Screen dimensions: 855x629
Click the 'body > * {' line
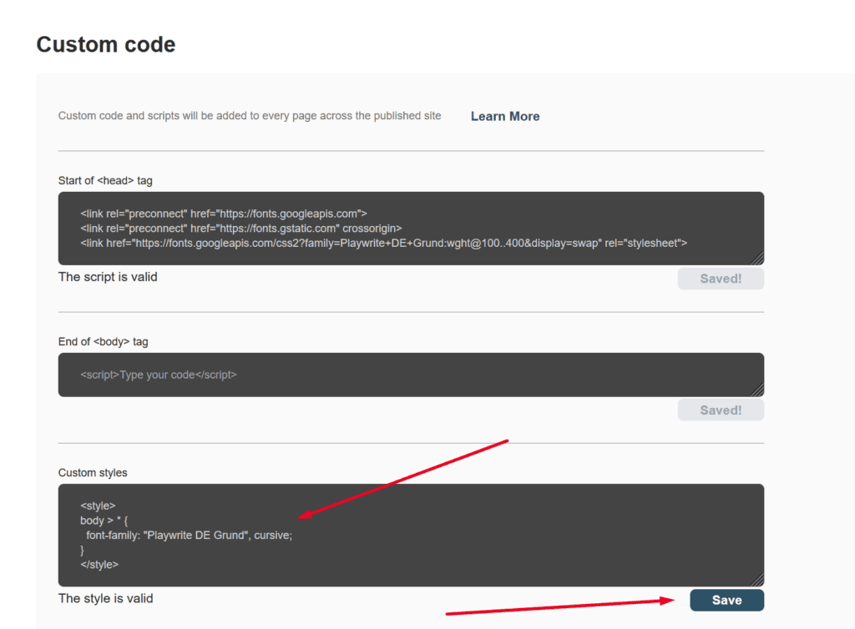pos(104,521)
